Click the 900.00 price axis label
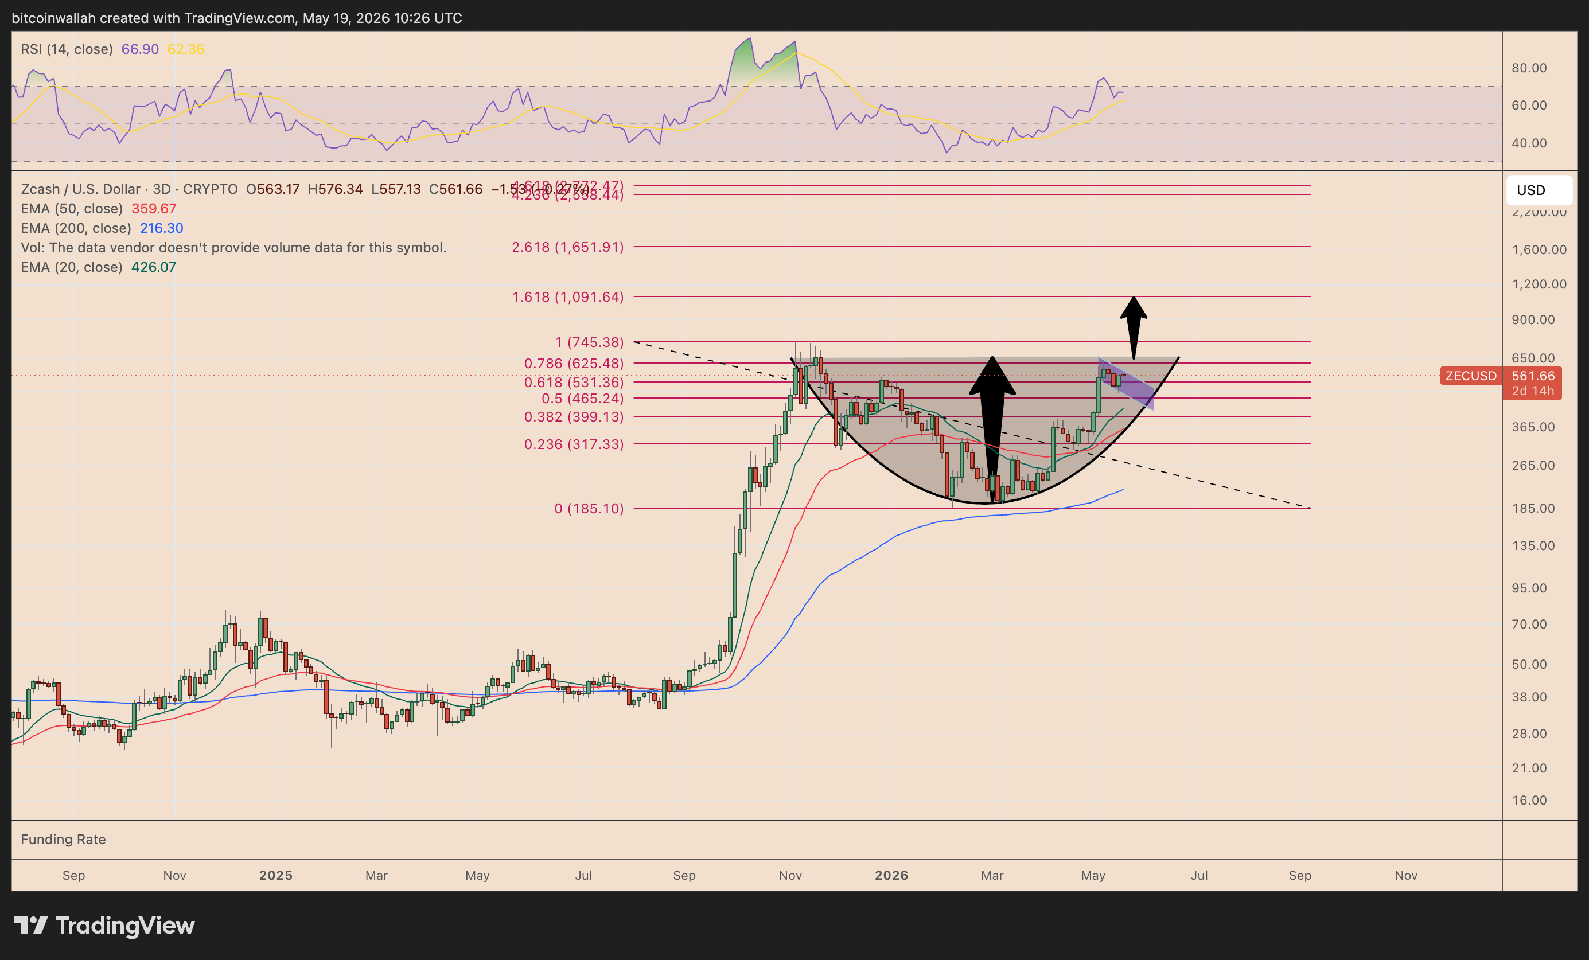This screenshot has height=960, width=1589. (x=1533, y=319)
